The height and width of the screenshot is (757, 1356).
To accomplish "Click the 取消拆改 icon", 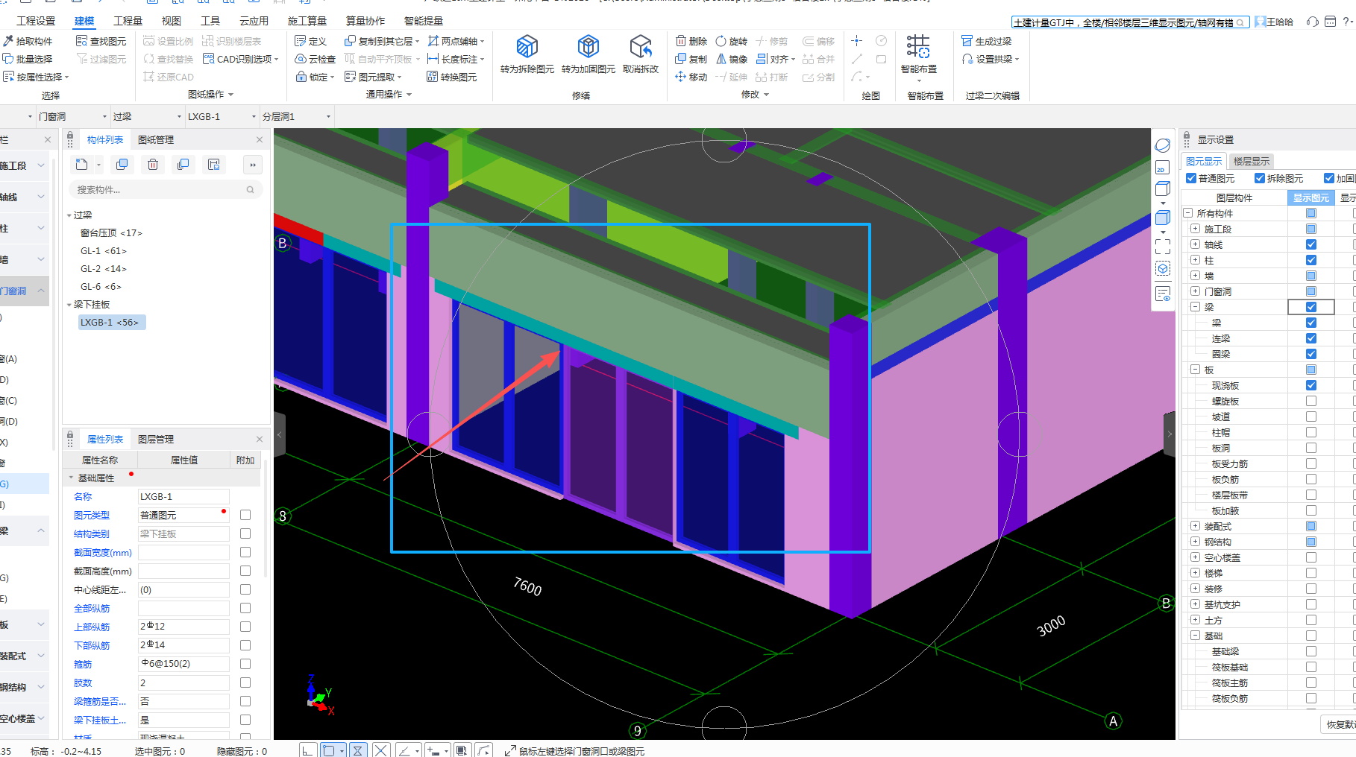I will (640, 47).
